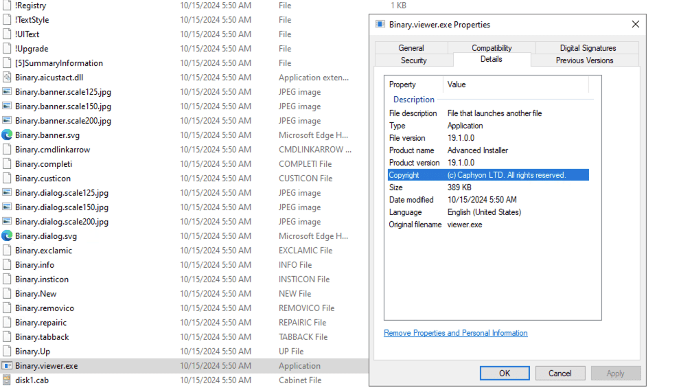Image resolution: width=692 pixels, height=388 pixels.
Task: Click Remove Properties and Personal Information link
Action: click(455, 333)
